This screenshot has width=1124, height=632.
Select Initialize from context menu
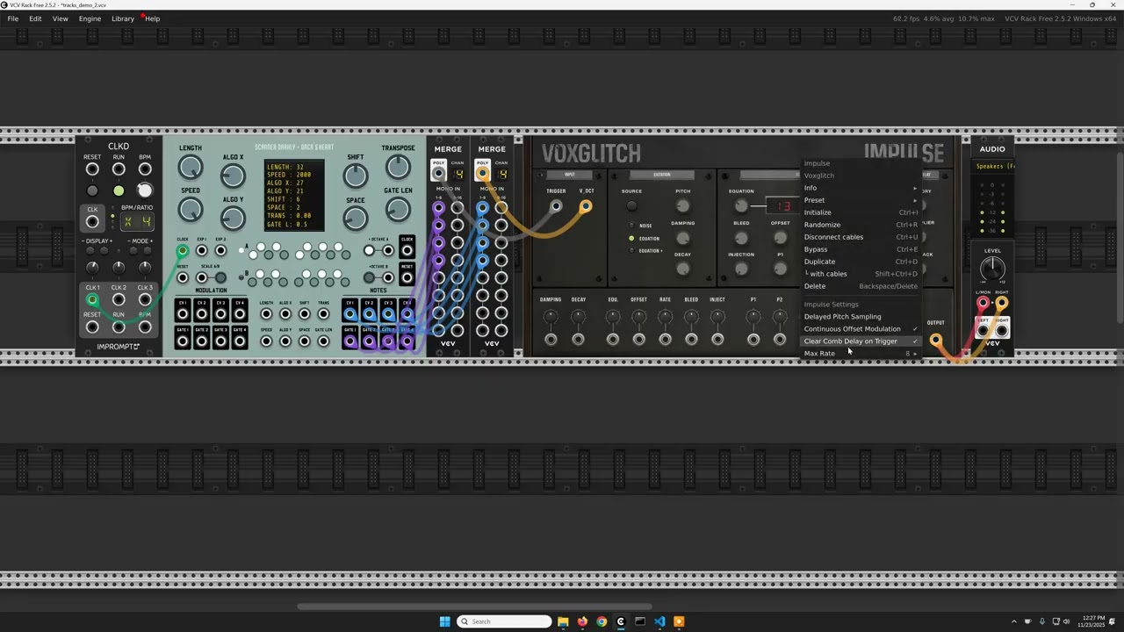[x=861, y=212]
